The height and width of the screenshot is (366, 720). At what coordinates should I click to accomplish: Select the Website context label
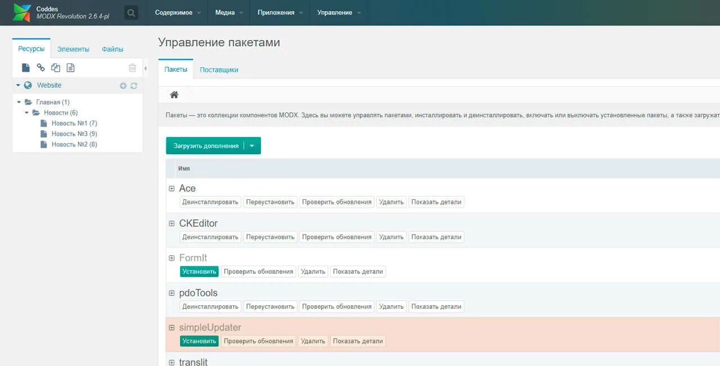coord(49,85)
